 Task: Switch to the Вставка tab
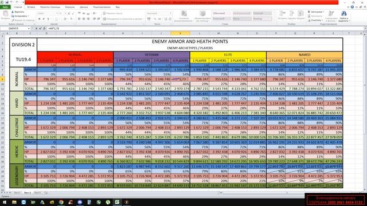31,7
